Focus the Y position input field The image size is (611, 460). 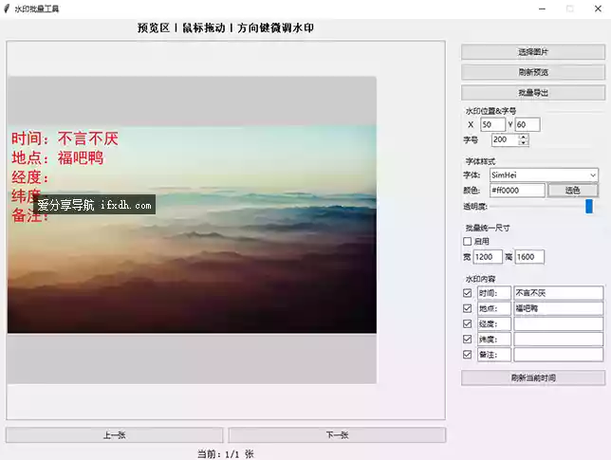528,124
